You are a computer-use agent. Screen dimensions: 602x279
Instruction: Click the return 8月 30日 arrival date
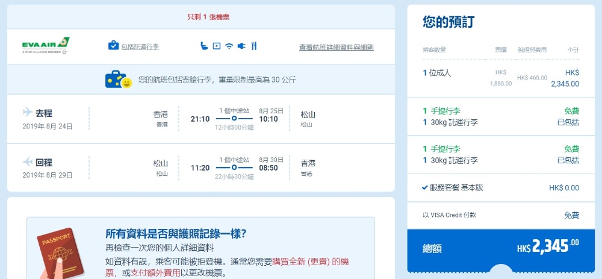[x=271, y=160]
